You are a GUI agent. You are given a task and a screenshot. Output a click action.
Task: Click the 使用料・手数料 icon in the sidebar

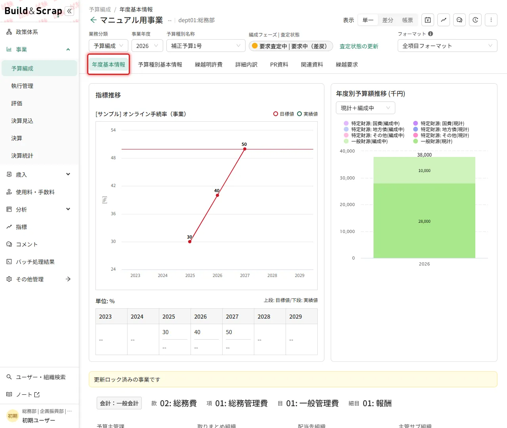(9, 192)
